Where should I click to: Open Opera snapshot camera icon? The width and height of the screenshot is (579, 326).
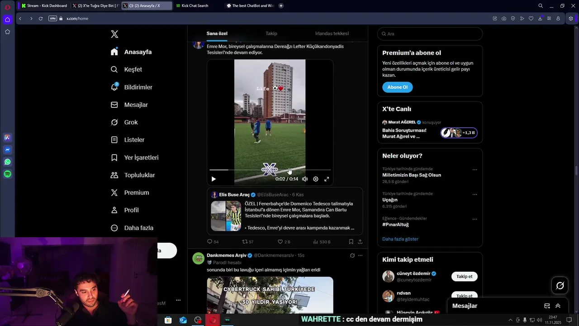pos(503,19)
